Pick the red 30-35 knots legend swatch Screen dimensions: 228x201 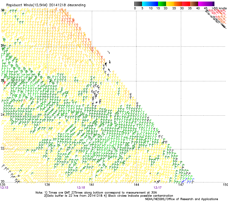[x=186, y=4]
